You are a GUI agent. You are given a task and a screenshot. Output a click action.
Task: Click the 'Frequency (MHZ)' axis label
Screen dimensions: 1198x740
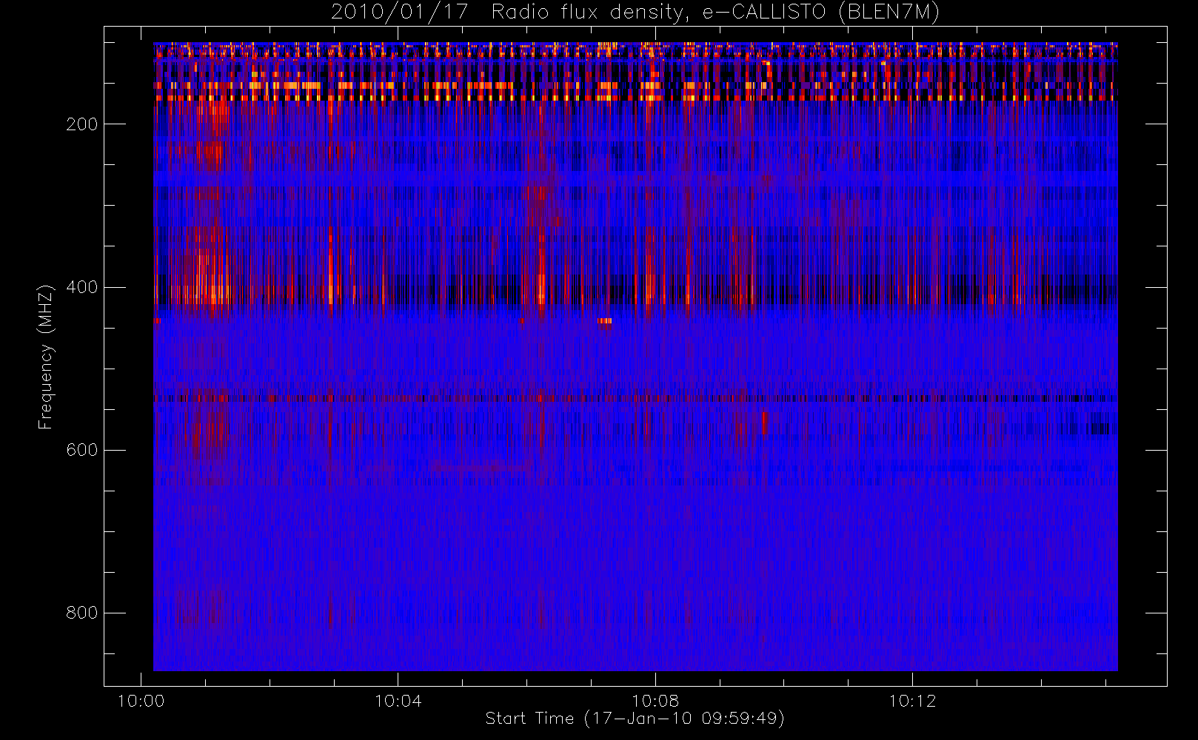tap(46, 357)
